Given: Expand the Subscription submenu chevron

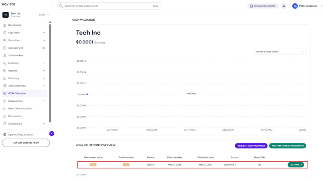Looking at the screenshot, I should [44, 101].
